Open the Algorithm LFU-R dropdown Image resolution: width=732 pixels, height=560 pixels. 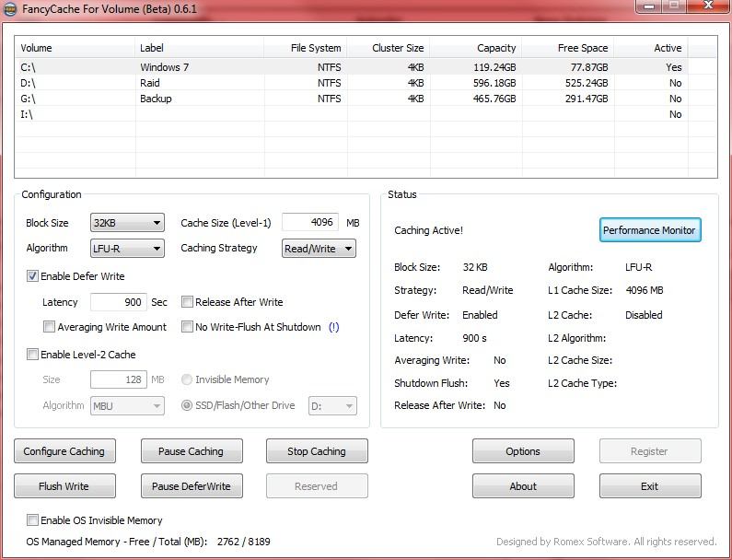tap(127, 249)
